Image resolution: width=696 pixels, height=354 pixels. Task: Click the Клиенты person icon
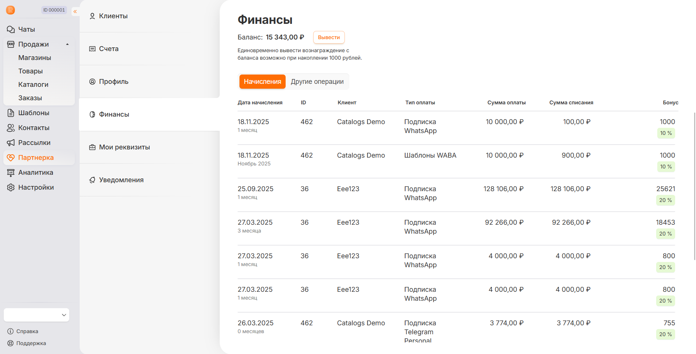pyautogui.click(x=92, y=16)
